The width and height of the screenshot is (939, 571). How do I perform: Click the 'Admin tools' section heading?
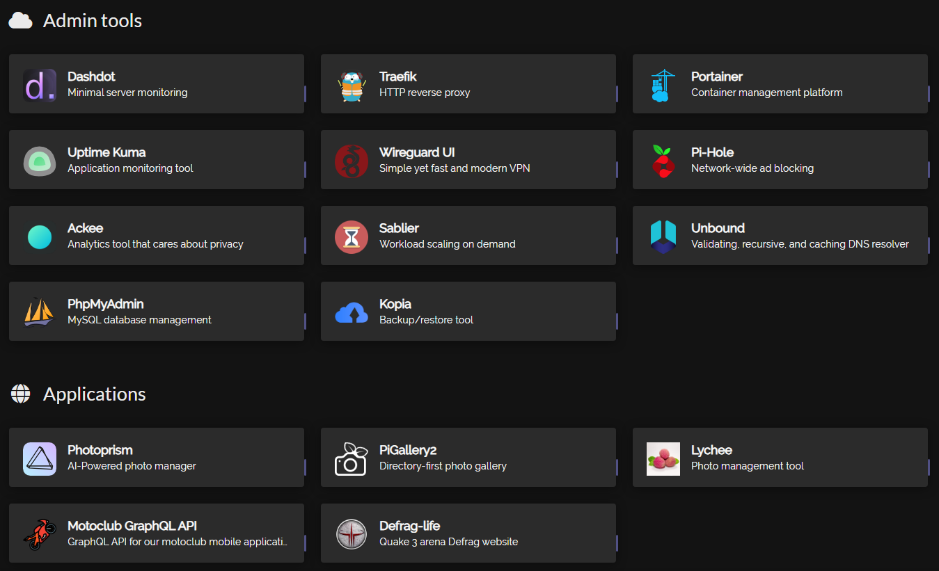93,21
